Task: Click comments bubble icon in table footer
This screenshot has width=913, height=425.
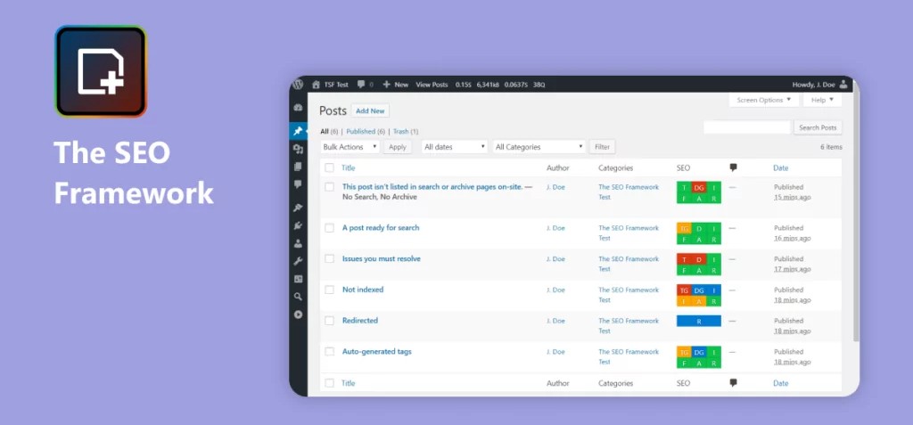Action: (x=733, y=383)
